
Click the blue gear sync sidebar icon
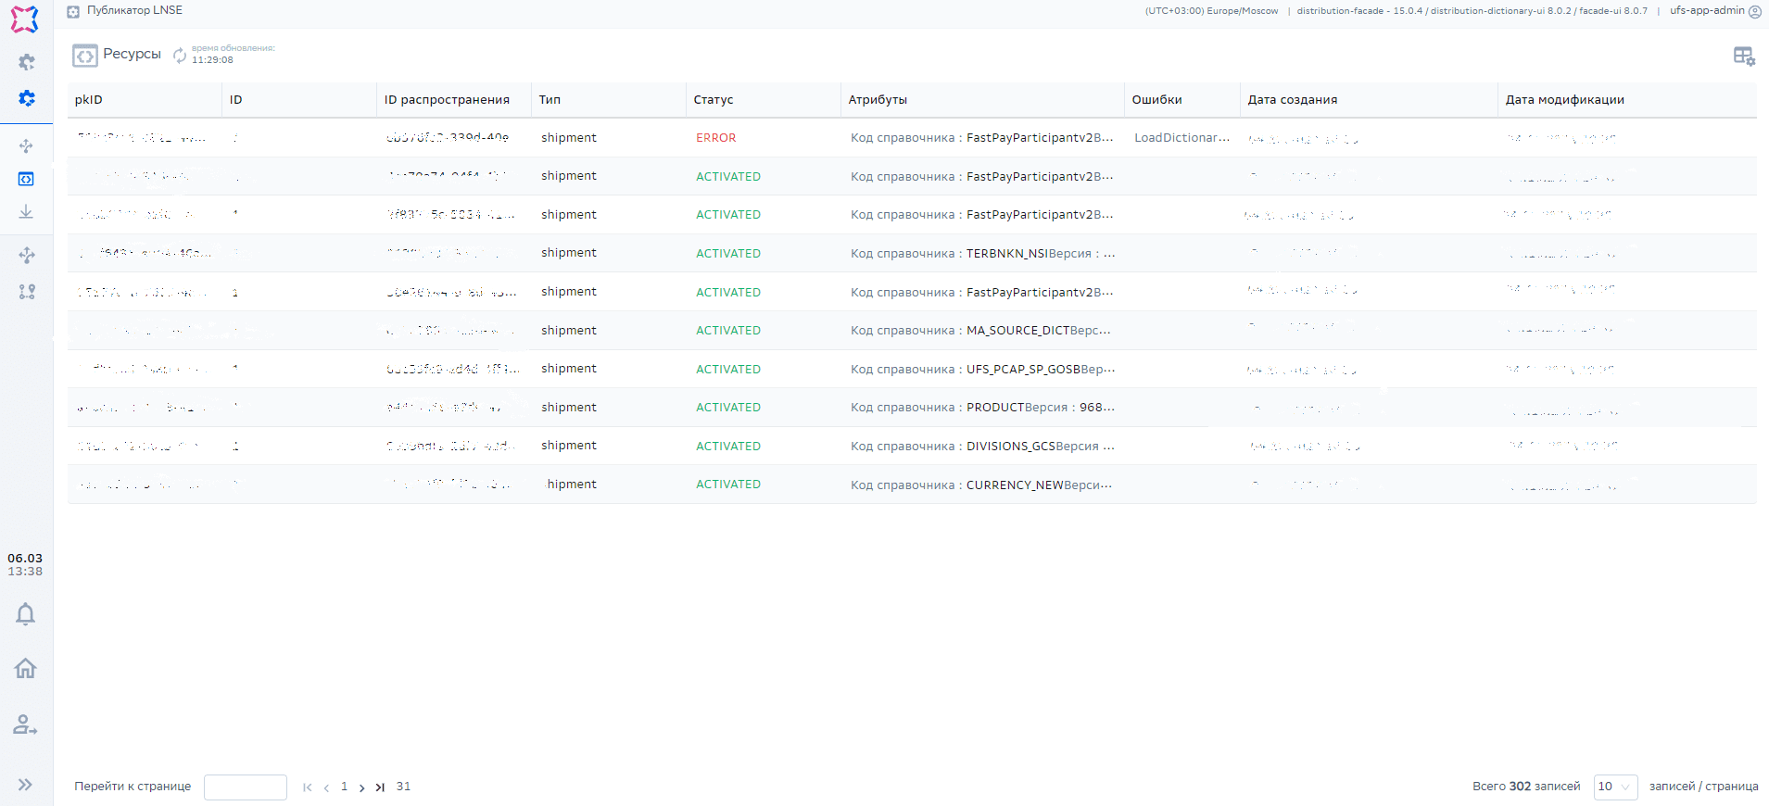[27, 98]
